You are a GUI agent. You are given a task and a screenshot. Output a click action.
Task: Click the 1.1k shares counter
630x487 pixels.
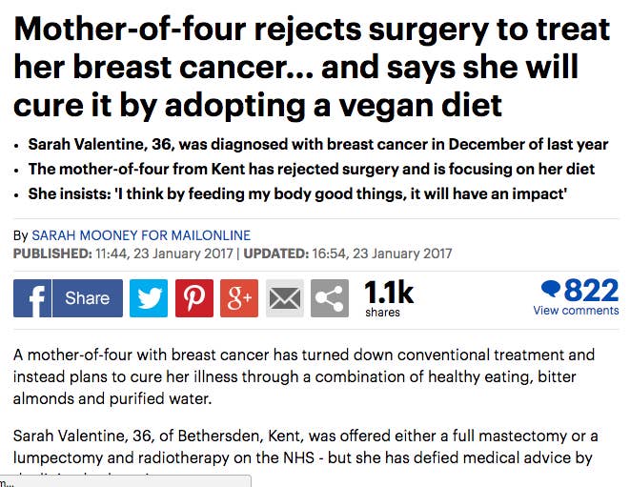tap(389, 298)
